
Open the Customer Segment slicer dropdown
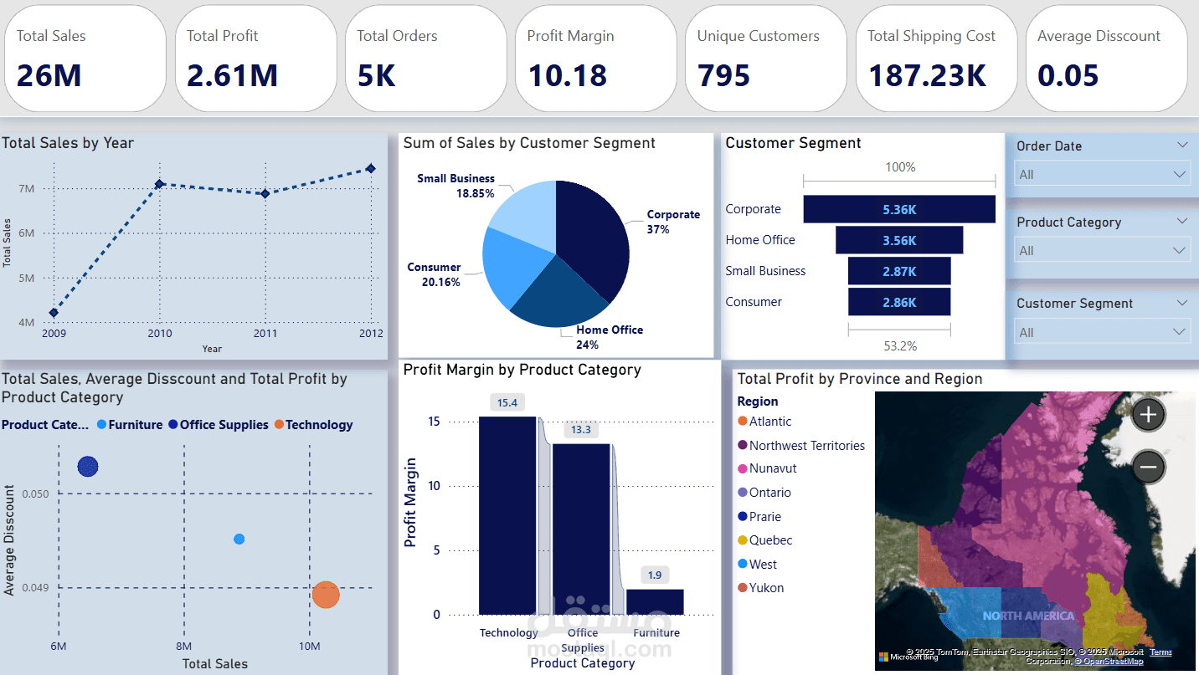pyautogui.click(x=1102, y=332)
